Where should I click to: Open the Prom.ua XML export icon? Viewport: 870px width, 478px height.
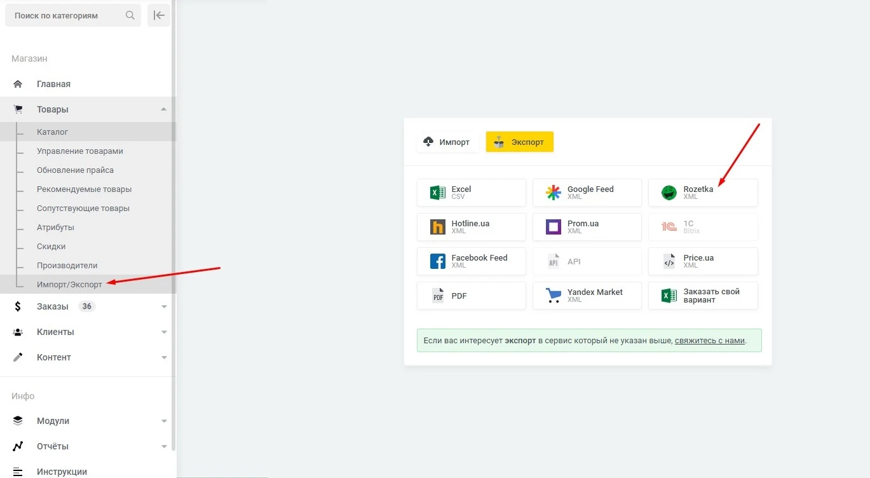tap(554, 227)
